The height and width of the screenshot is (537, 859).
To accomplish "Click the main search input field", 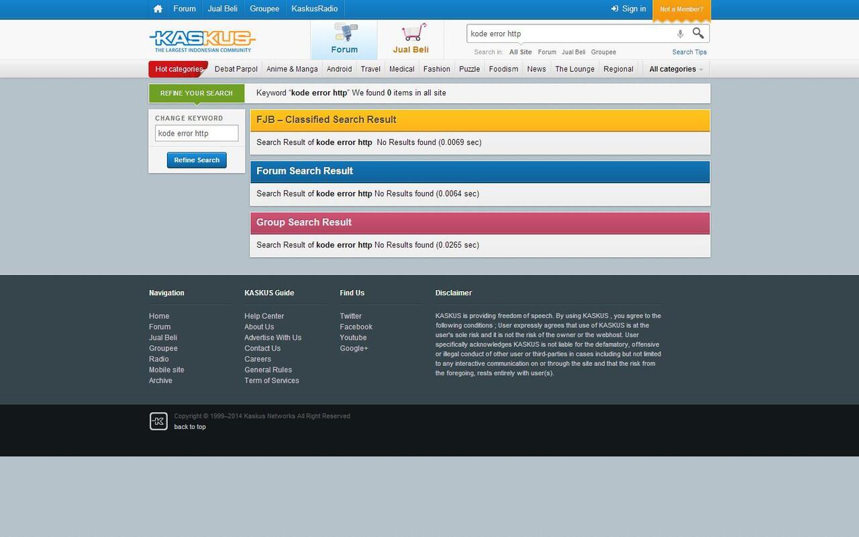I will click(x=570, y=34).
